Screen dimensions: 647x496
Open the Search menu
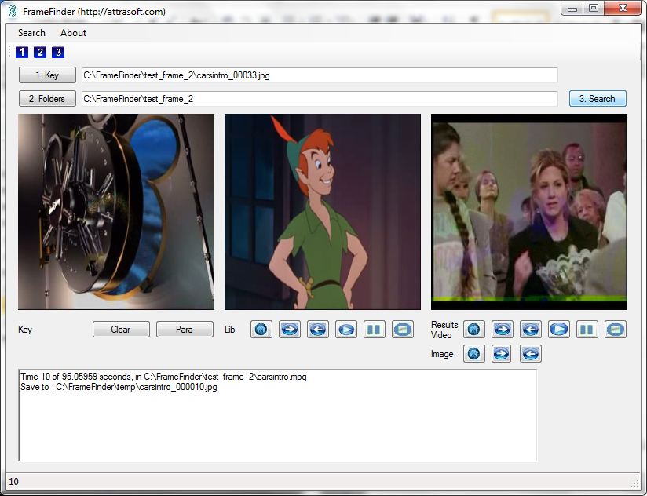click(31, 33)
